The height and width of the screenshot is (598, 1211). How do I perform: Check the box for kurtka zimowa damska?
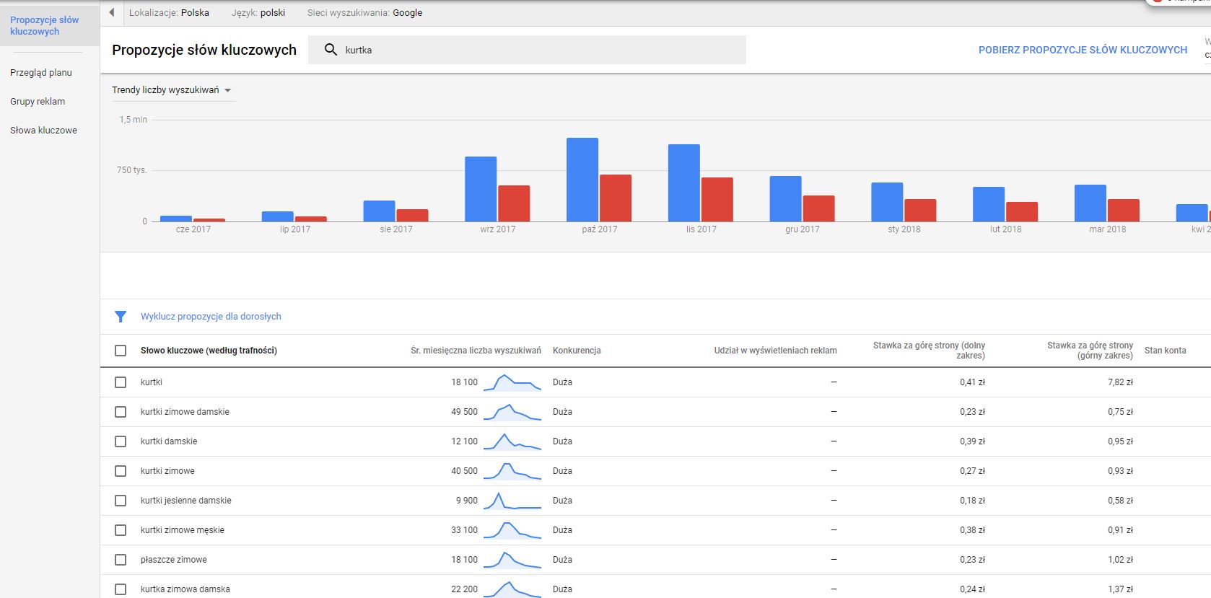121,589
